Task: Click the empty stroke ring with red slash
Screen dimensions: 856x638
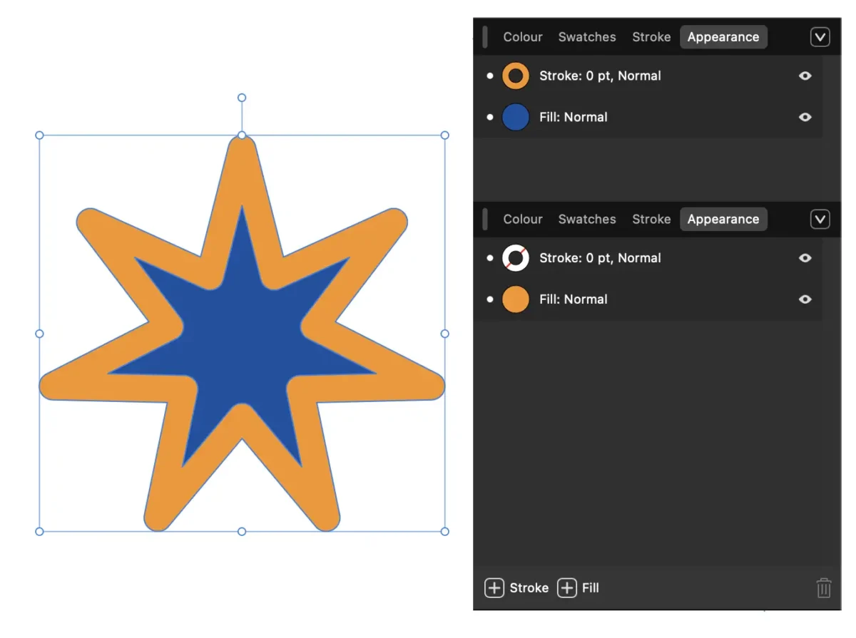Action: click(516, 258)
